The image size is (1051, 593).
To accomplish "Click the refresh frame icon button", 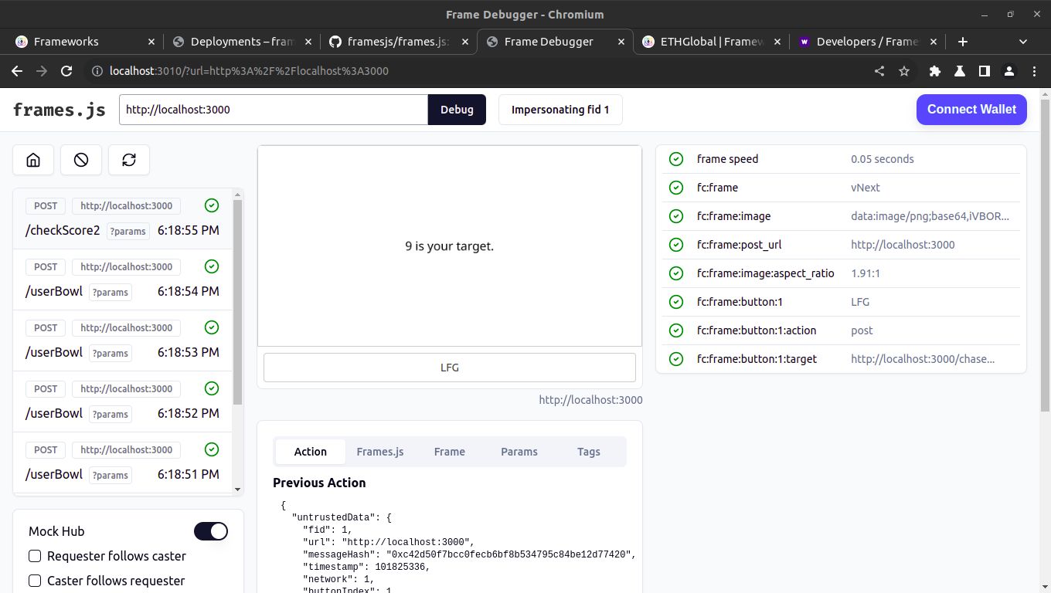I will point(129,160).
